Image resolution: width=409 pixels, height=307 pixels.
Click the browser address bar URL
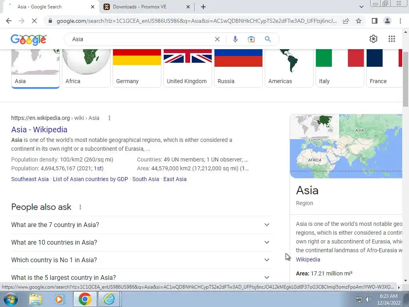point(197,21)
